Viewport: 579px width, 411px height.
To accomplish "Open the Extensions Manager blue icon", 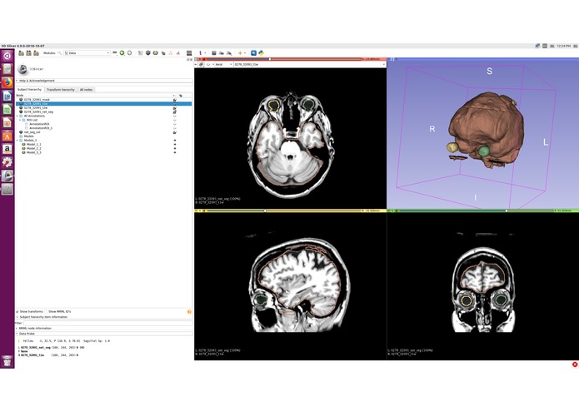I will [x=254, y=53].
